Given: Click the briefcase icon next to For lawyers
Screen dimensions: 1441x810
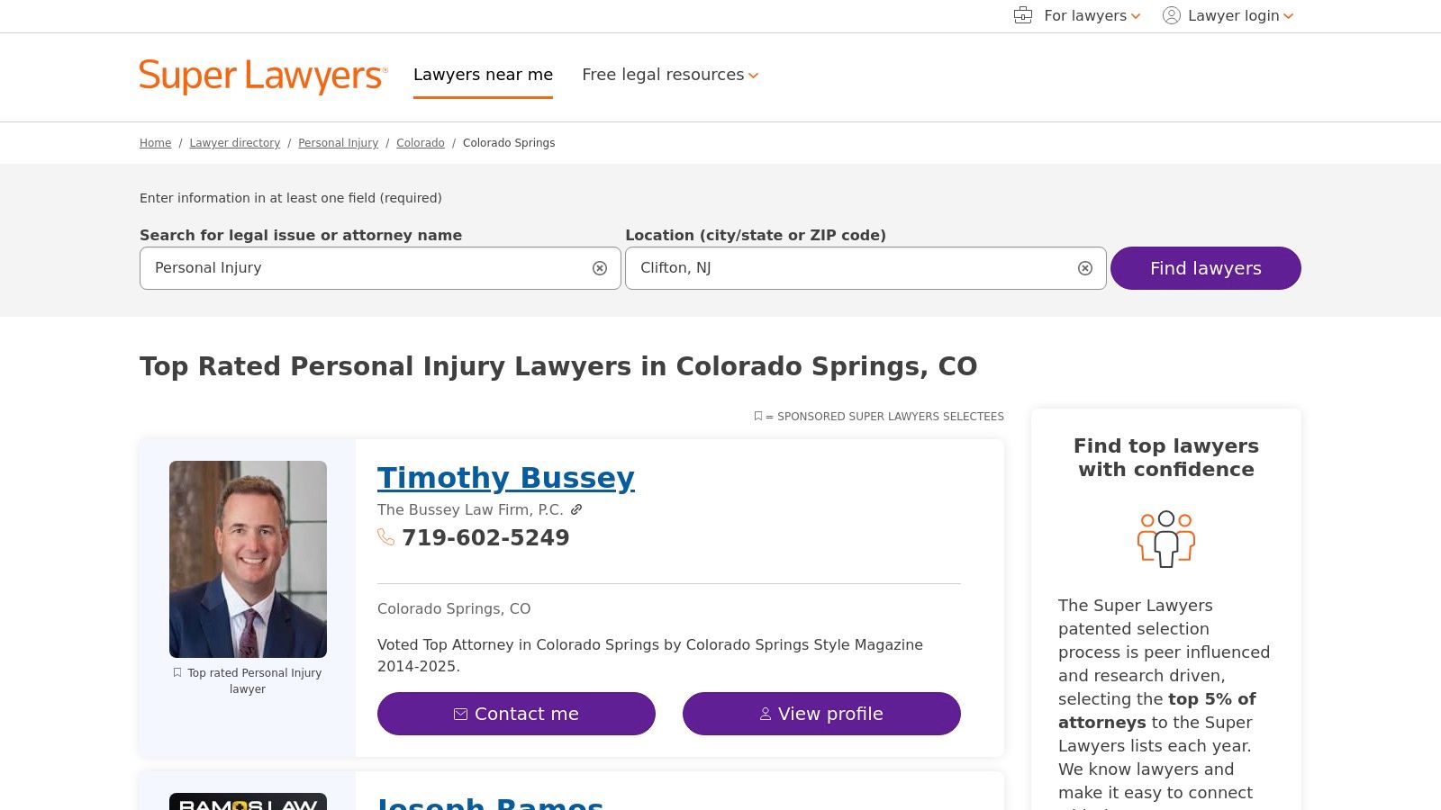Looking at the screenshot, I should coord(1022,15).
